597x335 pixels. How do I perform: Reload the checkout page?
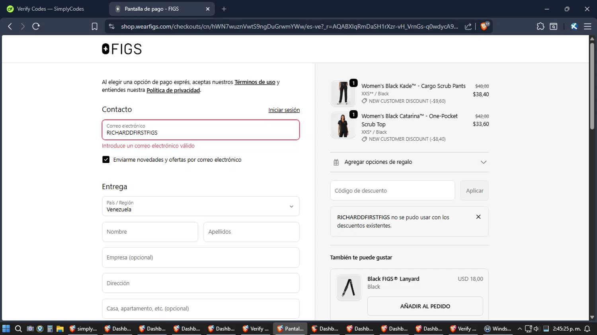pyautogui.click(x=36, y=26)
